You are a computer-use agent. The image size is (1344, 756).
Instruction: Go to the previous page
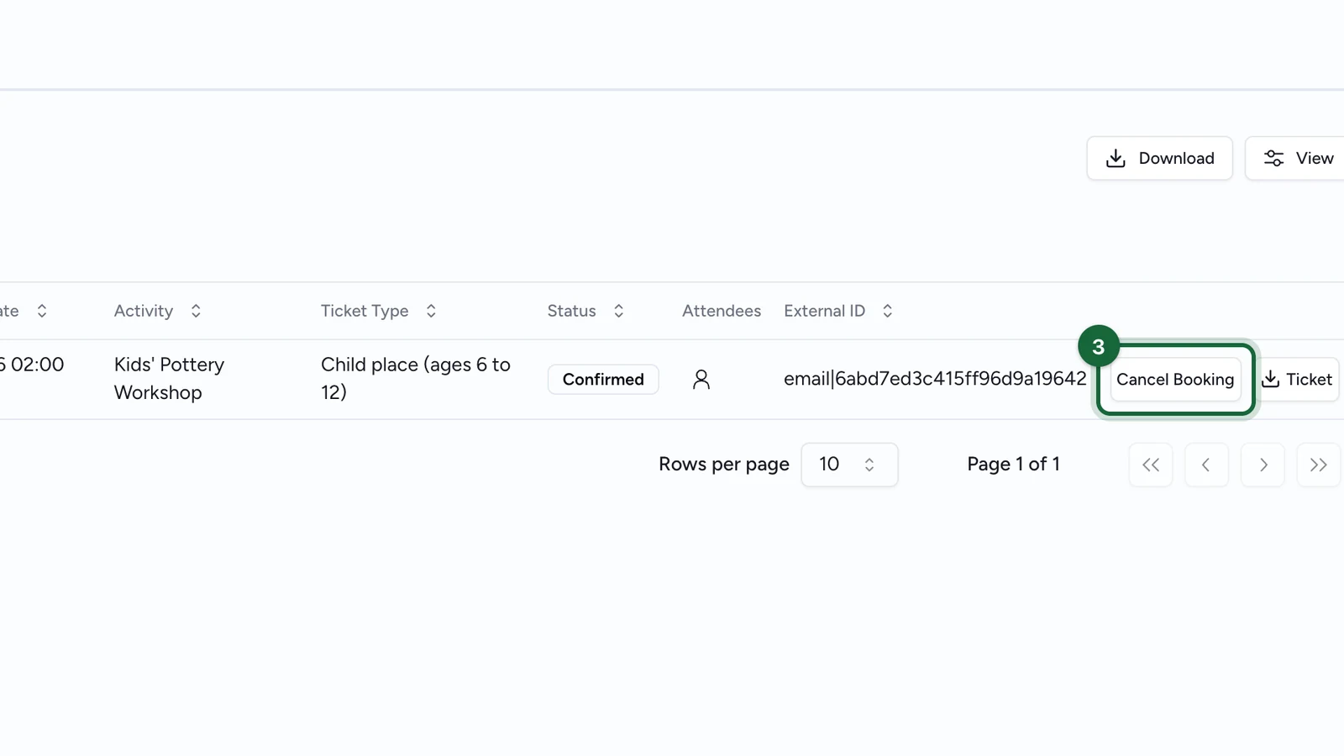pyautogui.click(x=1206, y=465)
